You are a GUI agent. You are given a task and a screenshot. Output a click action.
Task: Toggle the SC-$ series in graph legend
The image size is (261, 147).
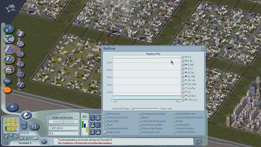tap(183, 69)
